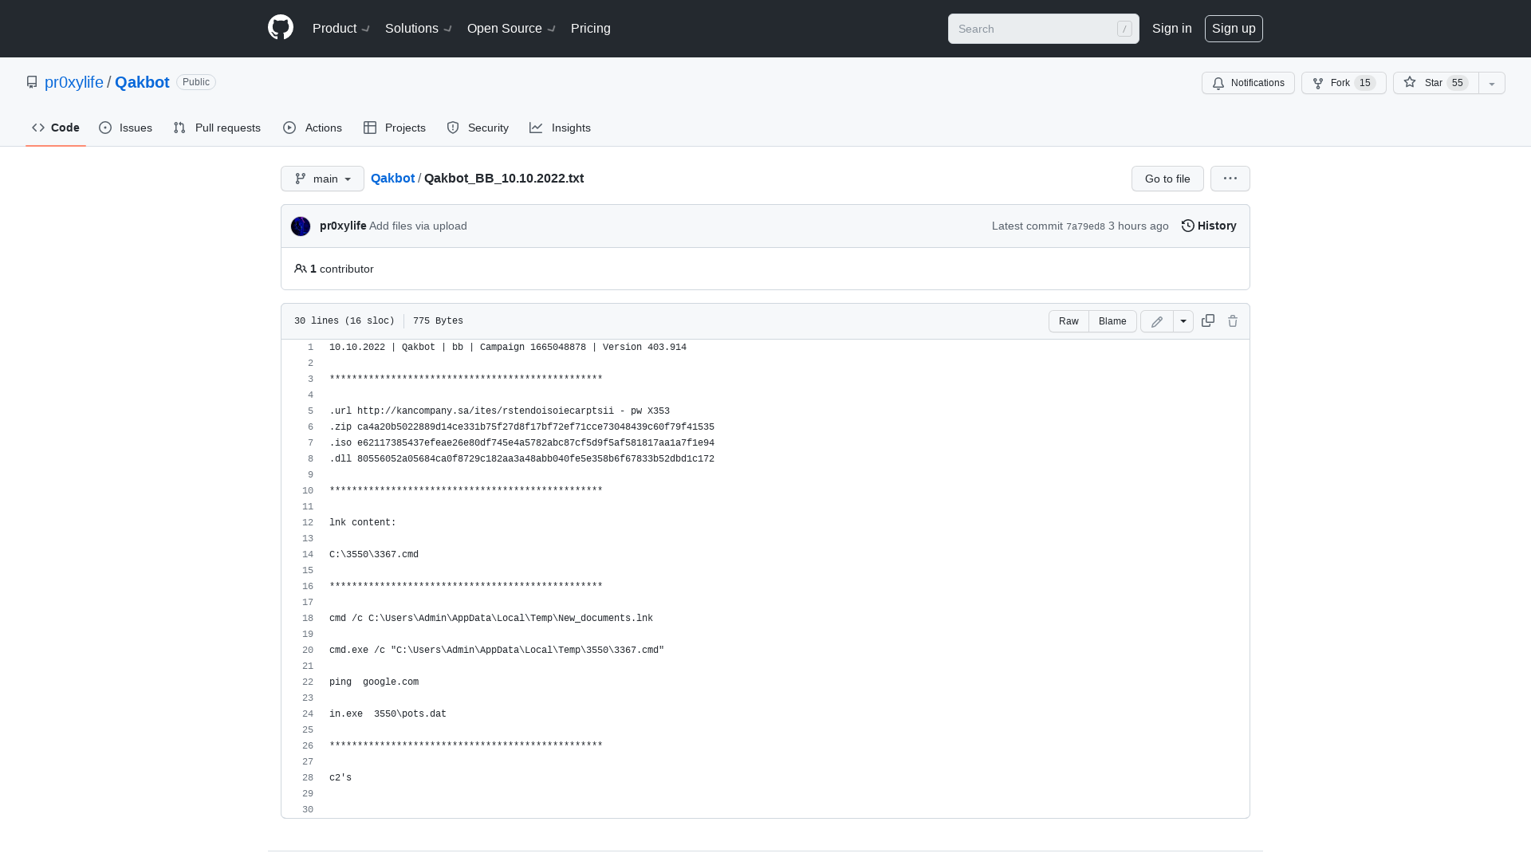Image resolution: width=1531 pixels, height=861 pixels.
Task: Expand the edit options arrow next to pencil
Action: tap(1183, 321)
